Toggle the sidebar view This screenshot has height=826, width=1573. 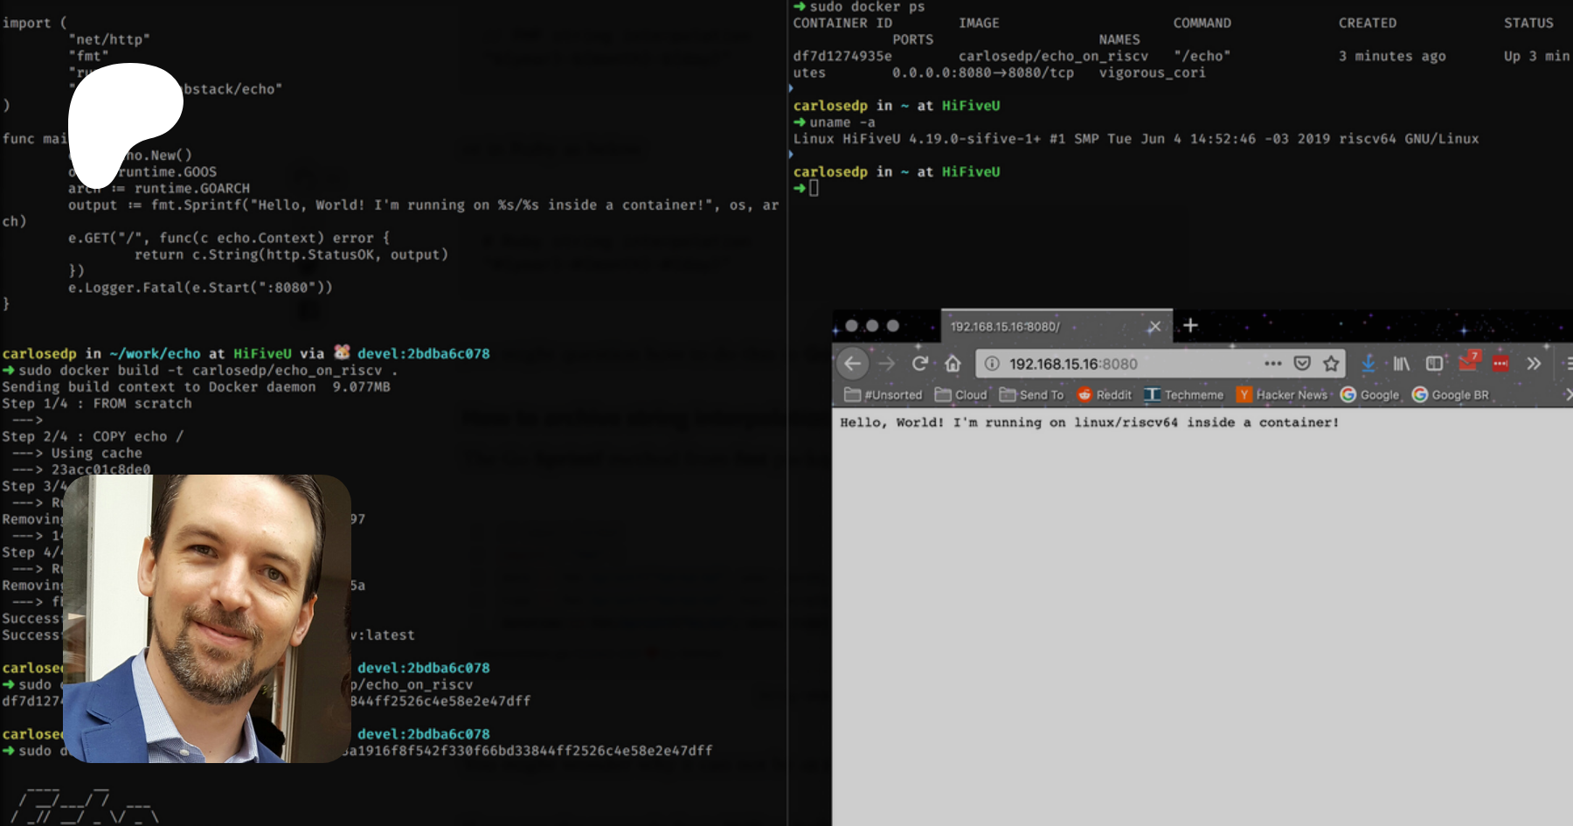click(x=1434, y=364)
